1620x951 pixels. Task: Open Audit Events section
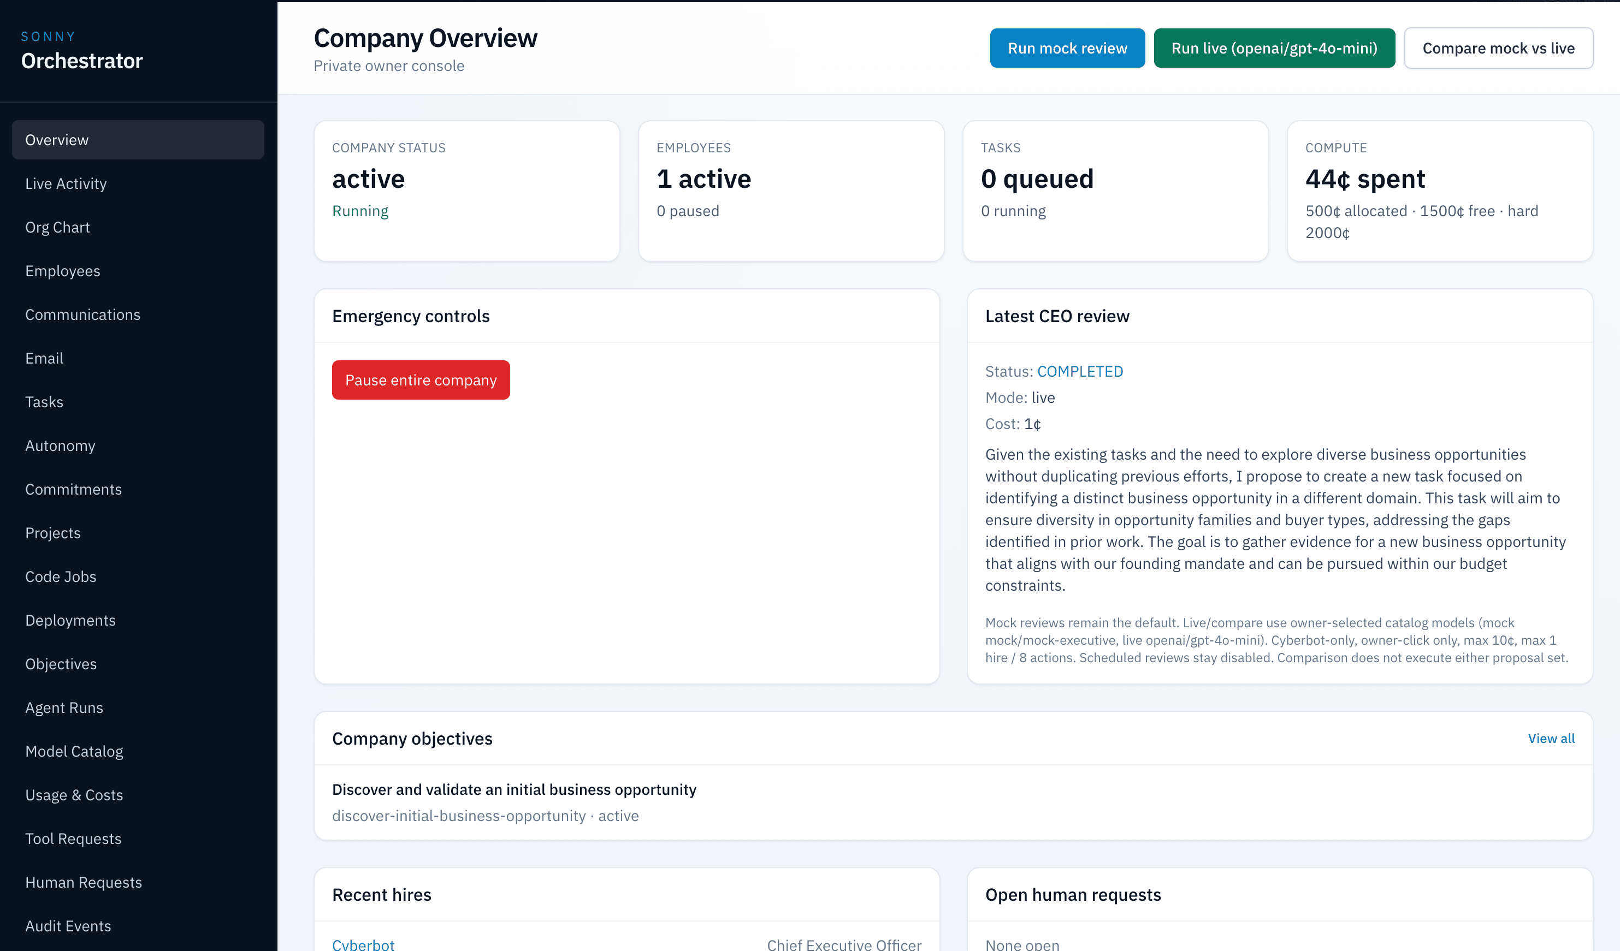(138, 926)
